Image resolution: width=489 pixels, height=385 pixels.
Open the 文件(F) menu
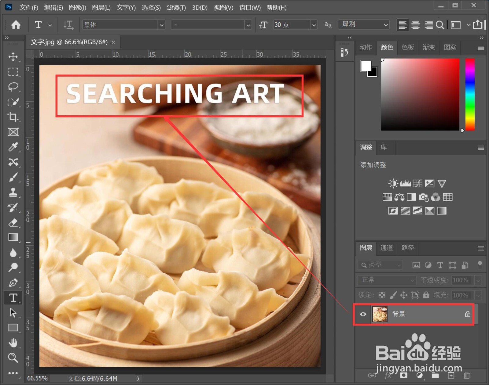[x=29, y=7]
